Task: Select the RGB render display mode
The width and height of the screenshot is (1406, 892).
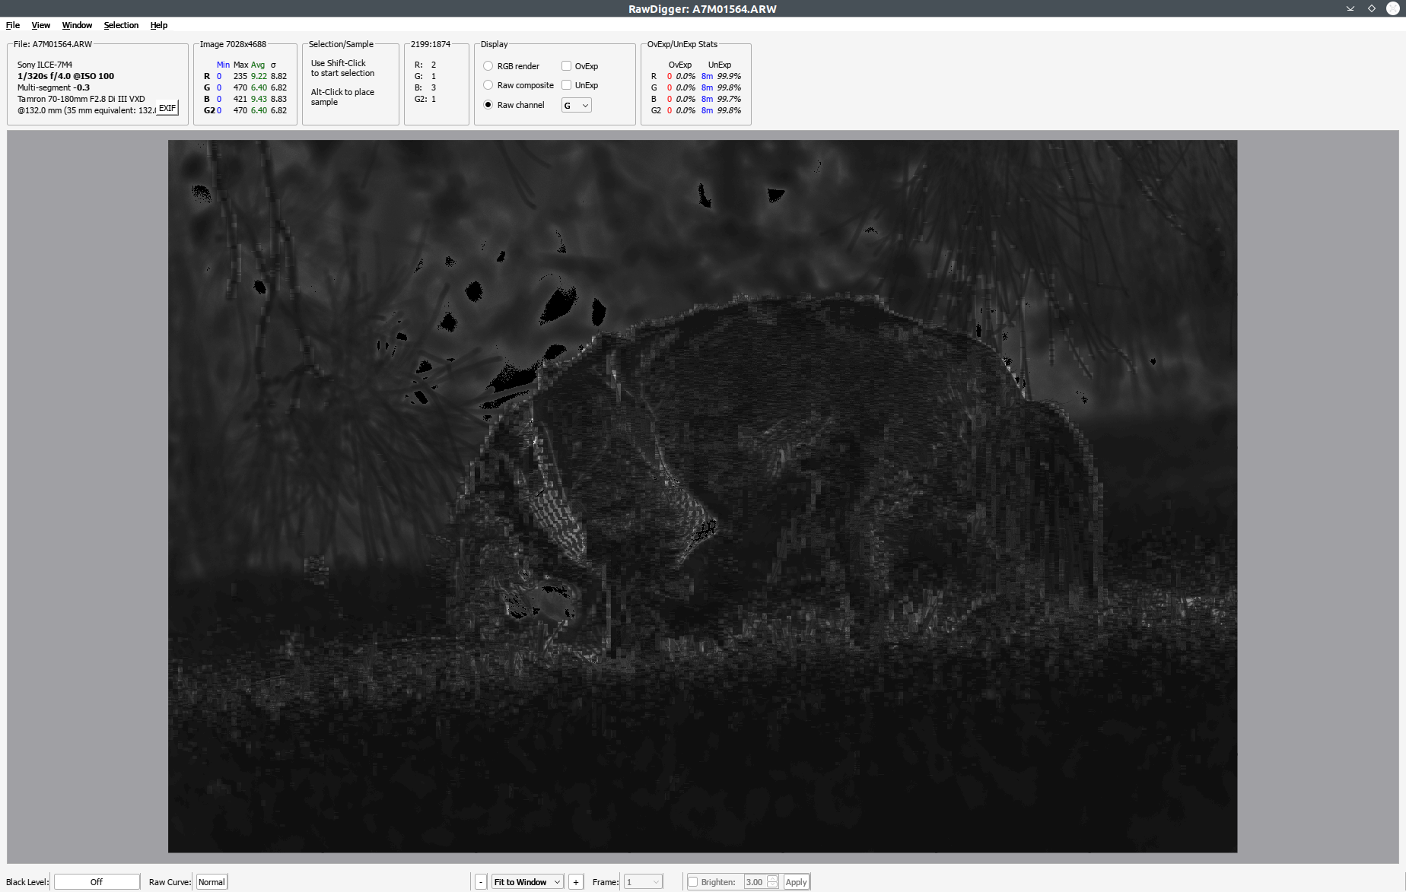Action: point(488,66)
